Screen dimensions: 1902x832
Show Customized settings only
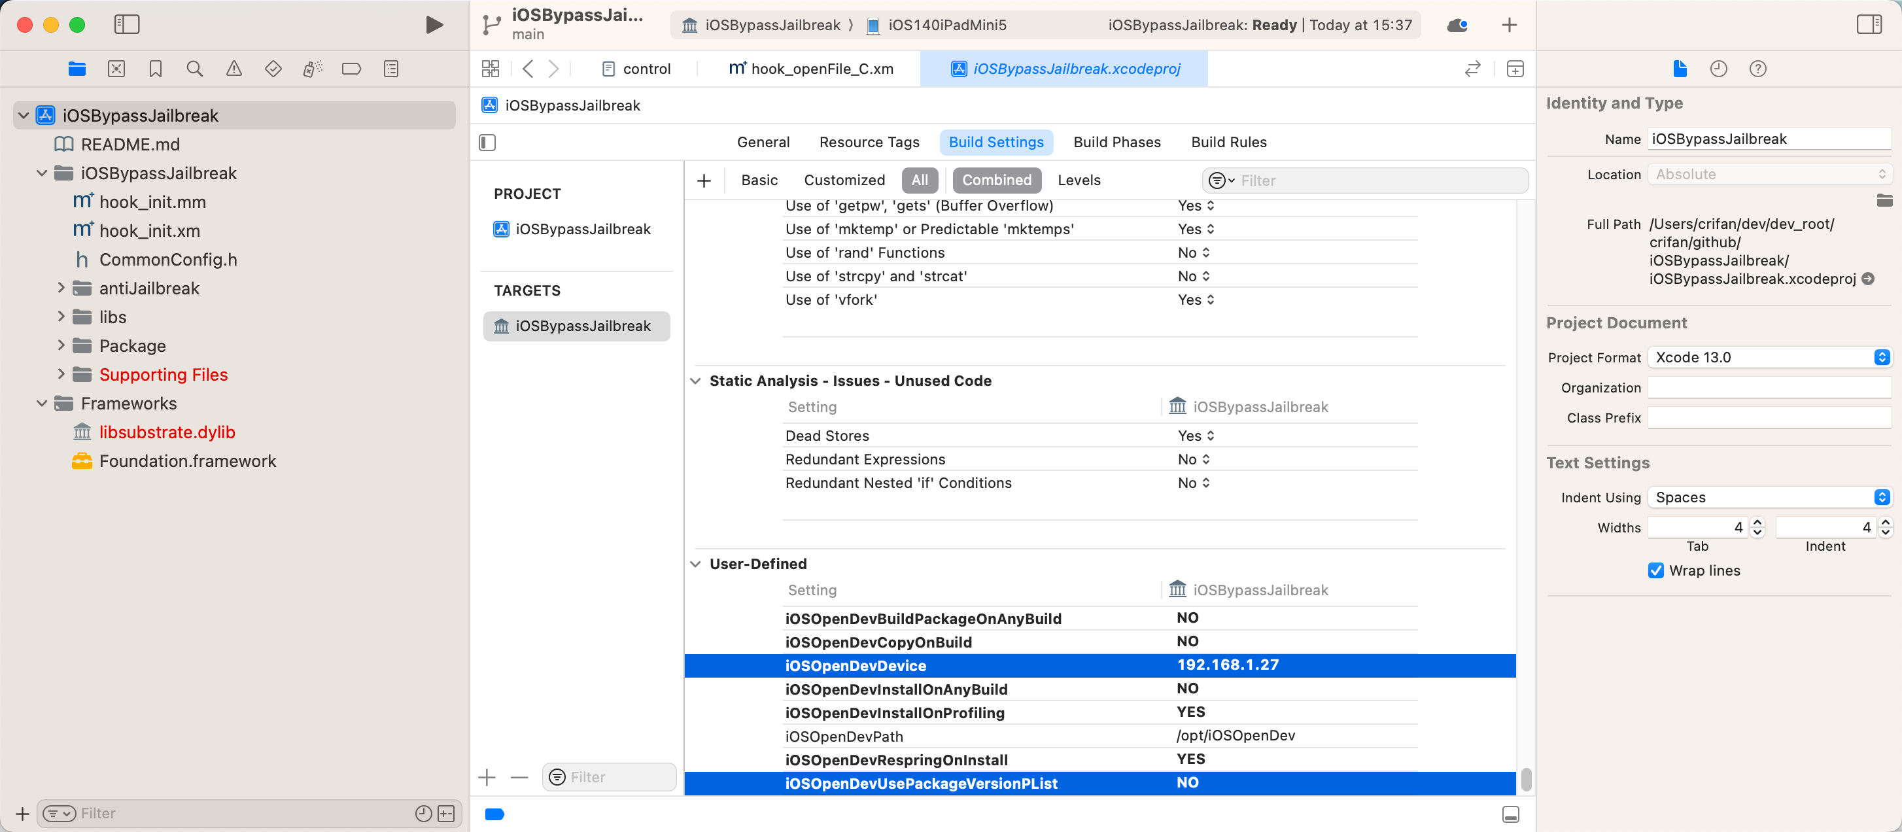844,180
